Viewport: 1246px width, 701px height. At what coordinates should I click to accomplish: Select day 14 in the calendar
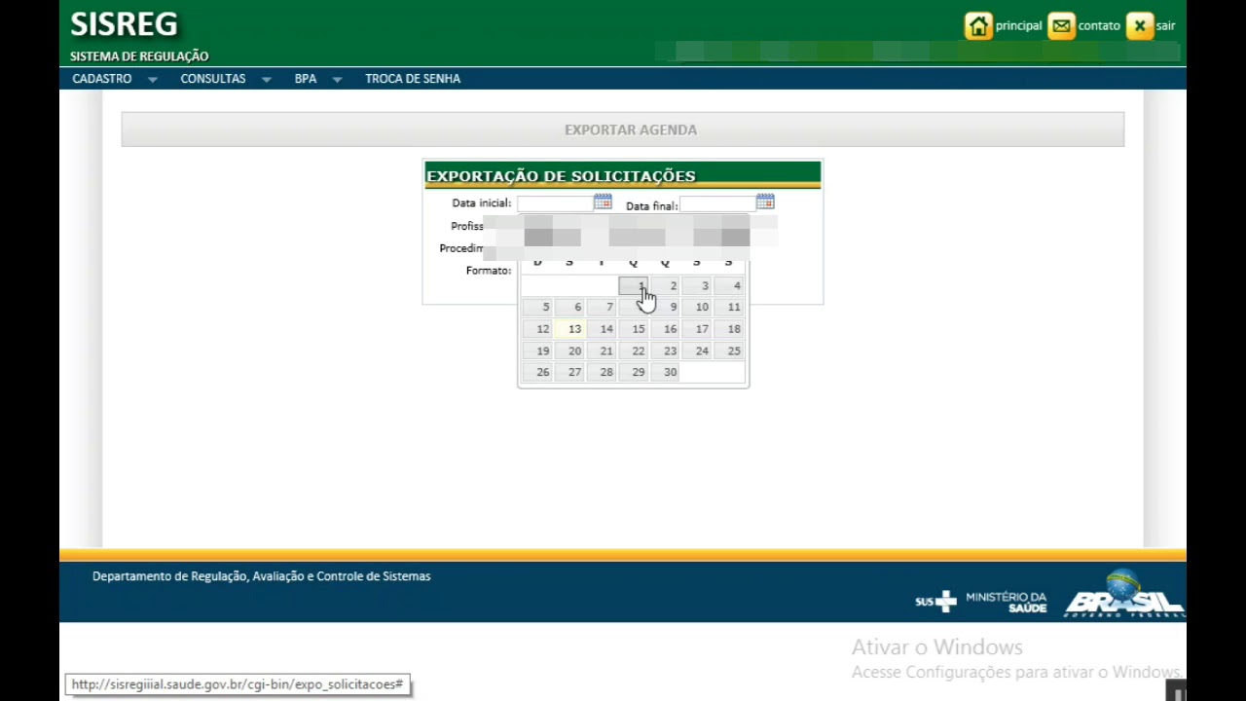[x=602, y=329]
